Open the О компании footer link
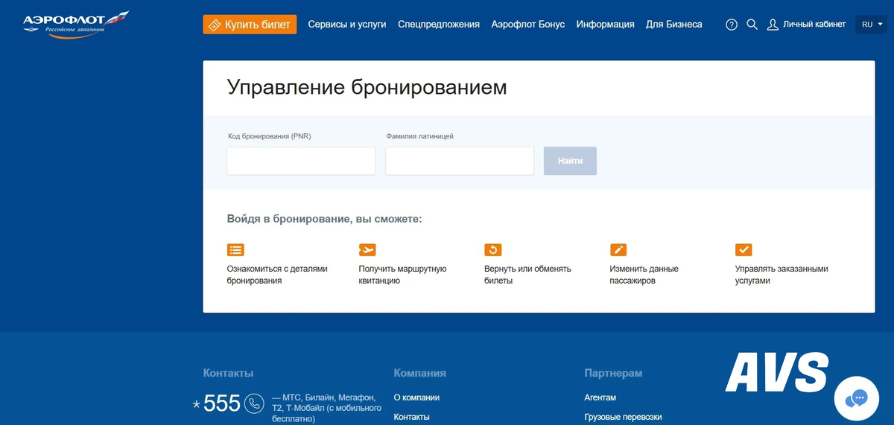This screenshot has height=425, width=894. click(x=416, y=397)
